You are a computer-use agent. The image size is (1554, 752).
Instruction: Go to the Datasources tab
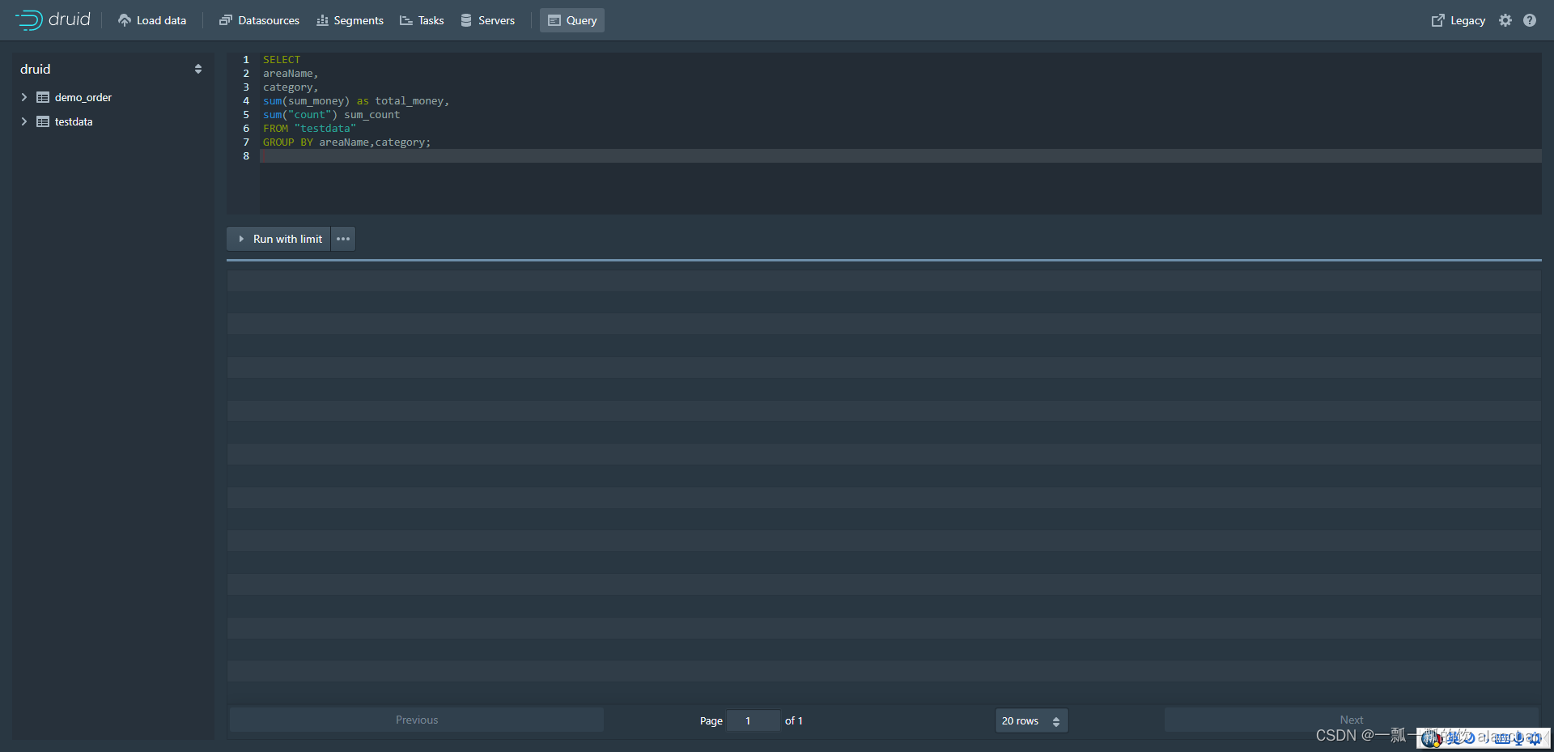pyautogui.click(x=259, y=20)
